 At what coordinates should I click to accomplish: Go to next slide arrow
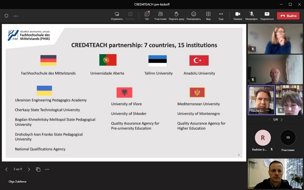(29, 169)
